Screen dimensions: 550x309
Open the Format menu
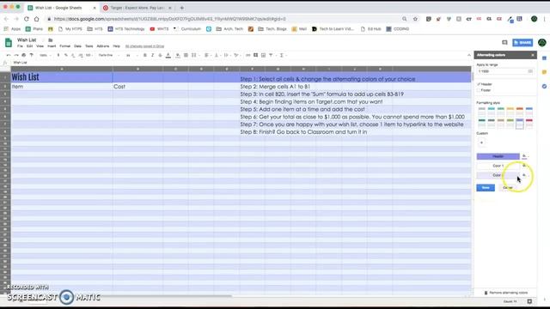click(65, 46)
